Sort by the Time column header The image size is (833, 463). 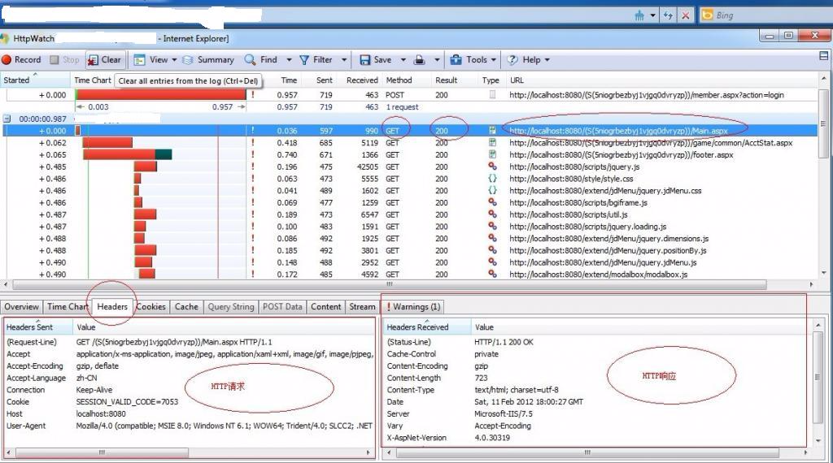click(x=289, y=80)
